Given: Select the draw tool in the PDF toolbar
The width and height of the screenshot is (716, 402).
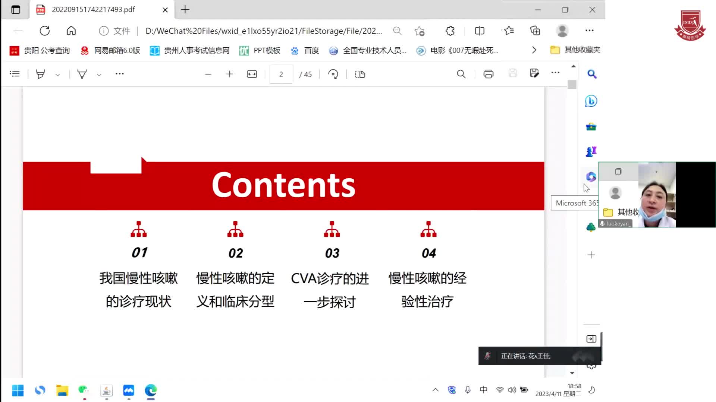Looking at the screenshot, I should click(x=82, y=74).
